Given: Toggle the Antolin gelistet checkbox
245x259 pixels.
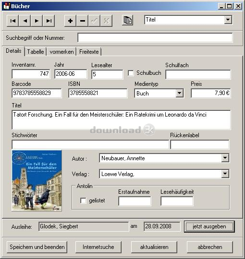Looking at the screenshot, I should 83,200.
